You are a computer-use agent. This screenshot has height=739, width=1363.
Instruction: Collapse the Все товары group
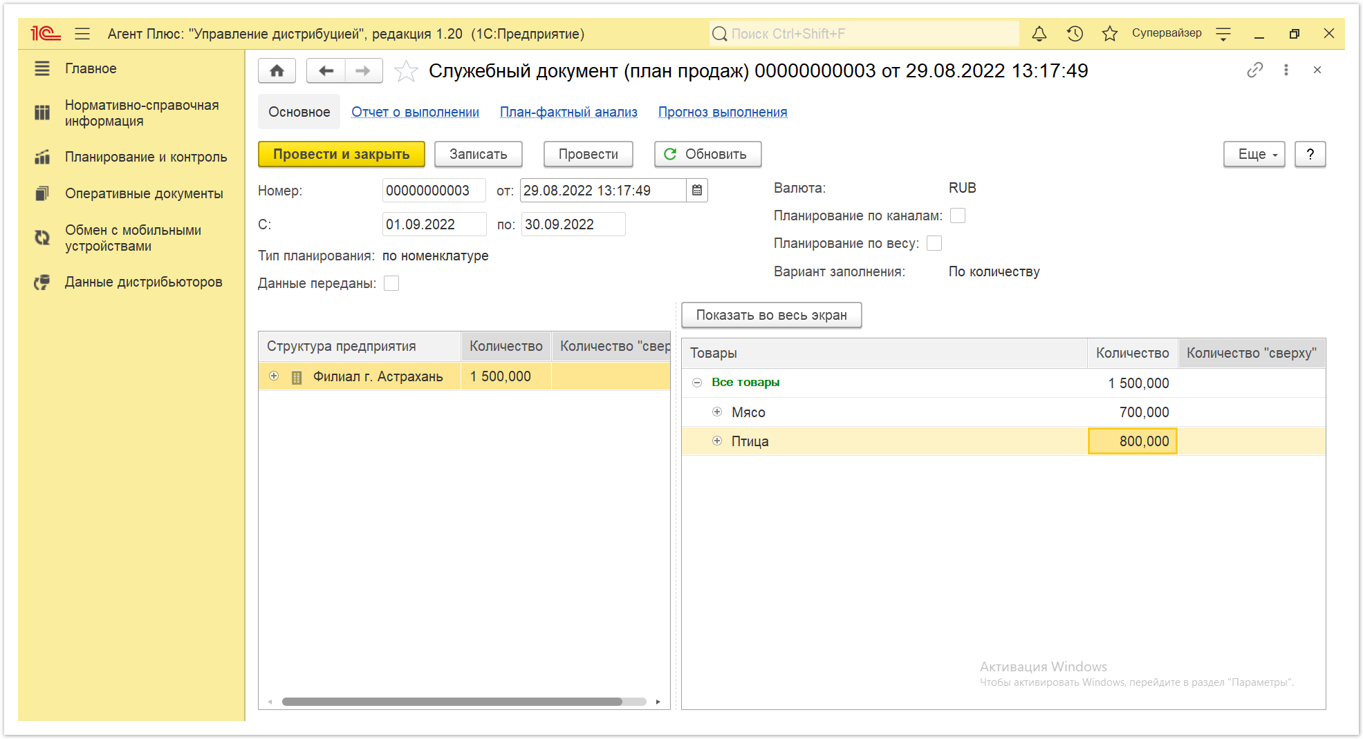pyautogui.click(x=697, y=383)
